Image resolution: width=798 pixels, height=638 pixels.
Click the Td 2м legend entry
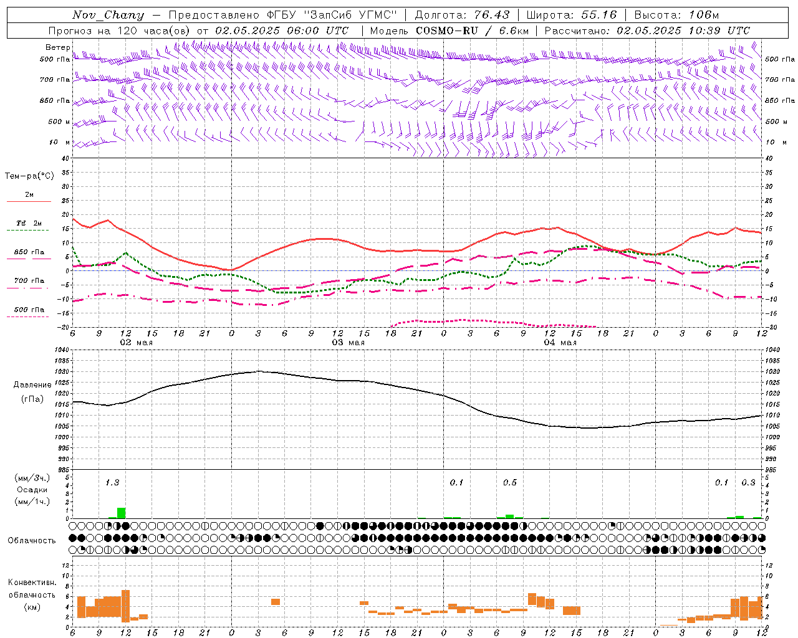pos(29,223)
